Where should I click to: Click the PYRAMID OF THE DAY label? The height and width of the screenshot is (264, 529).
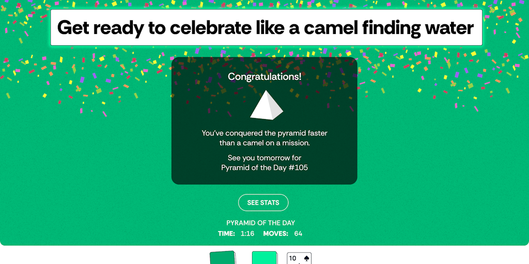pos(260,223)
